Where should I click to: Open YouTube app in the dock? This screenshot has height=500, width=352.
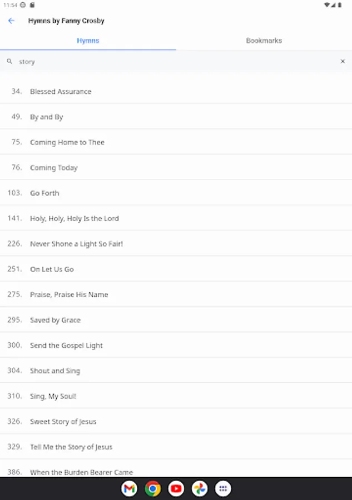pyautogui.click(x=176, y=488)
